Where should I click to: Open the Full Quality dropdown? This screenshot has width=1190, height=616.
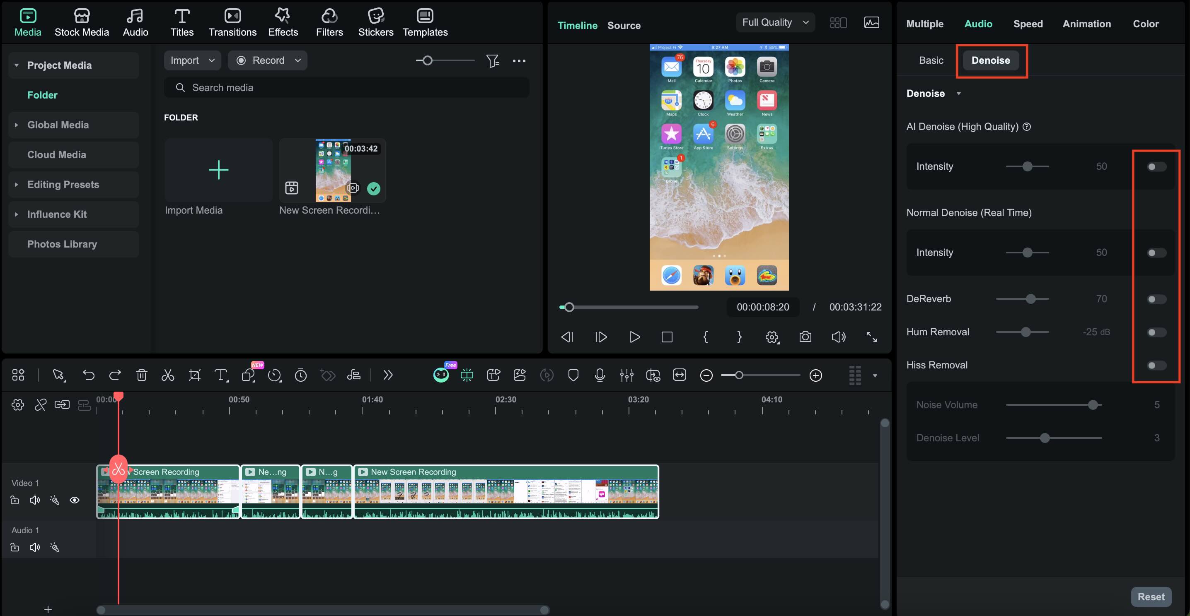[775, 22]
